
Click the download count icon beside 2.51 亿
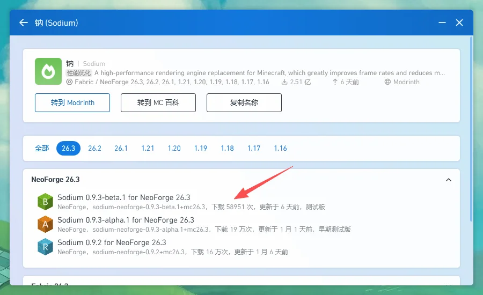coord(284,82)
